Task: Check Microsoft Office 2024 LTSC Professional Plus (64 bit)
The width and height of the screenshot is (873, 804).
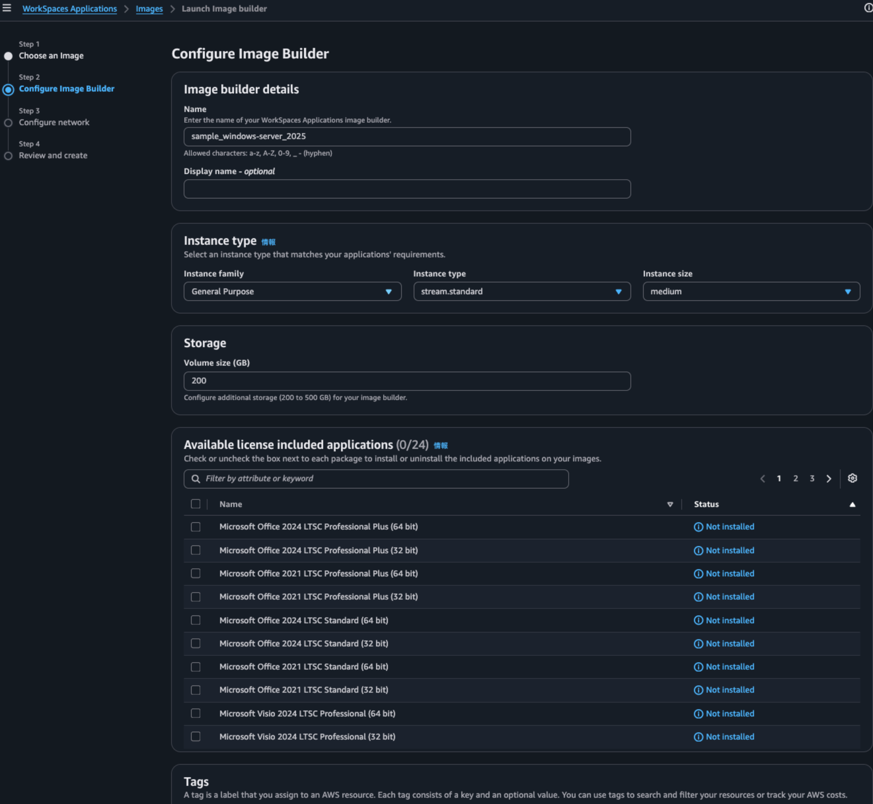Action: click(x=195, y=527)
